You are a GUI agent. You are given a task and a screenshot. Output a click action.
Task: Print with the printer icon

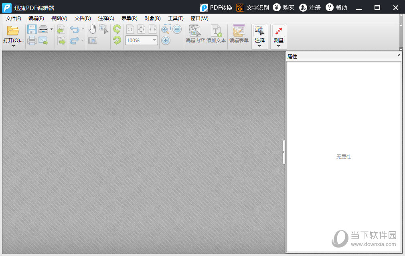pyautogui.click(x=32, y=41)
